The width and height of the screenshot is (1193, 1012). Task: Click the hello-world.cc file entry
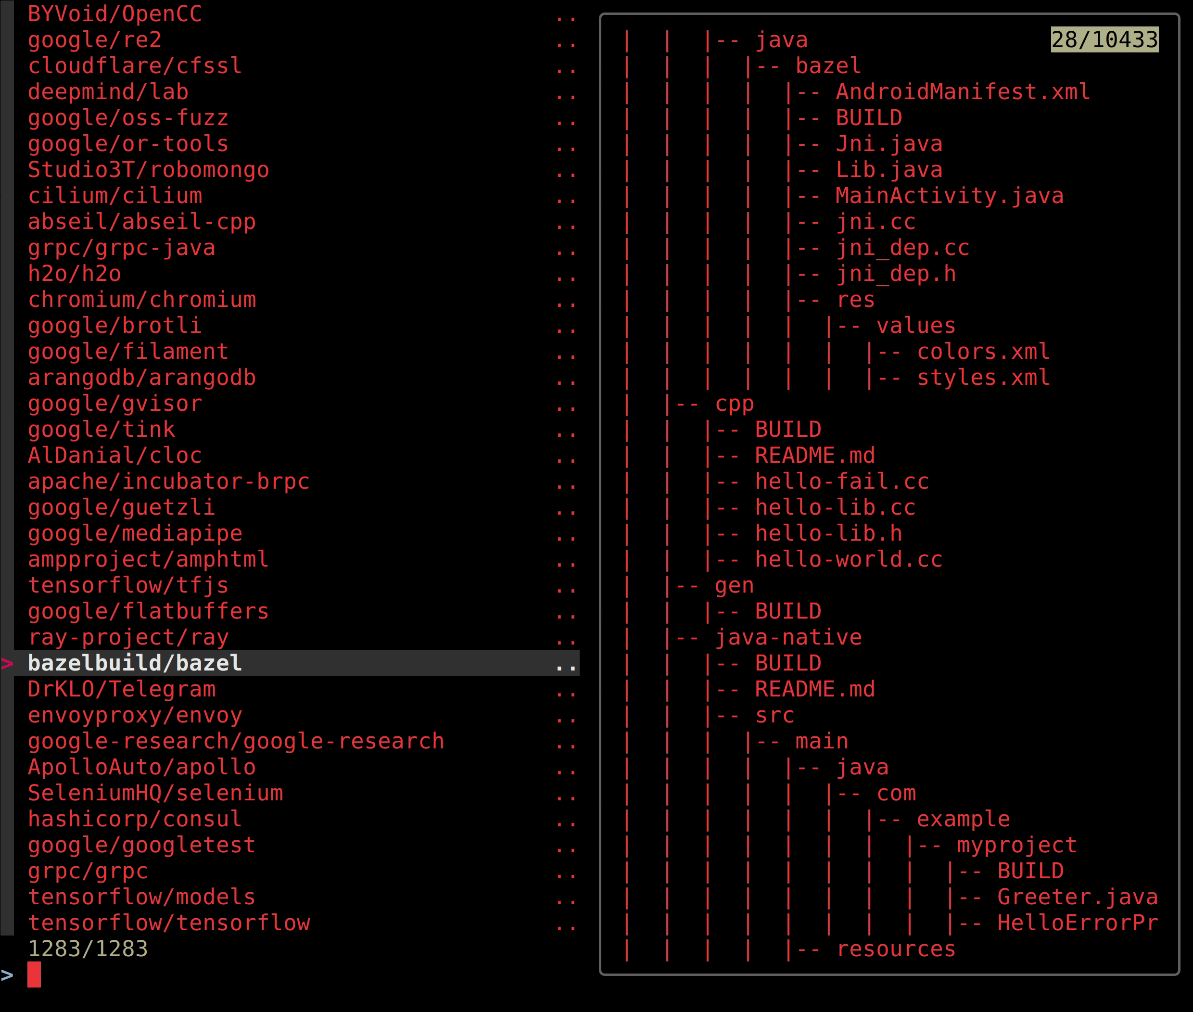[848, 559]
